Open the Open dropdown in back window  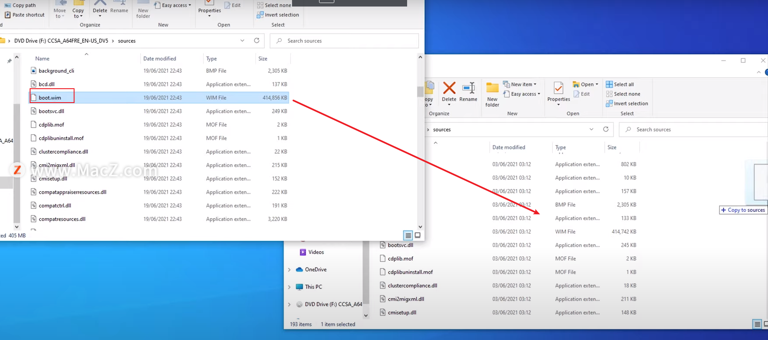coord(585,84)
